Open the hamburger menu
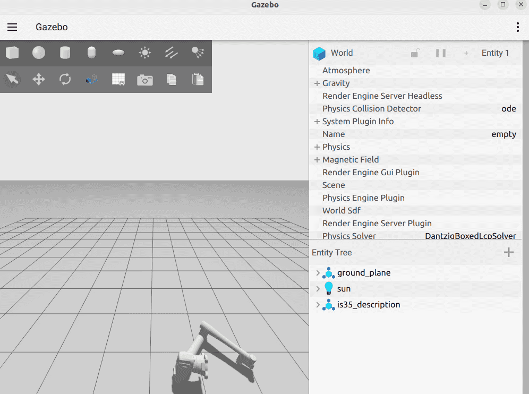Screen dimensions: 529x394 click(12, 27)
